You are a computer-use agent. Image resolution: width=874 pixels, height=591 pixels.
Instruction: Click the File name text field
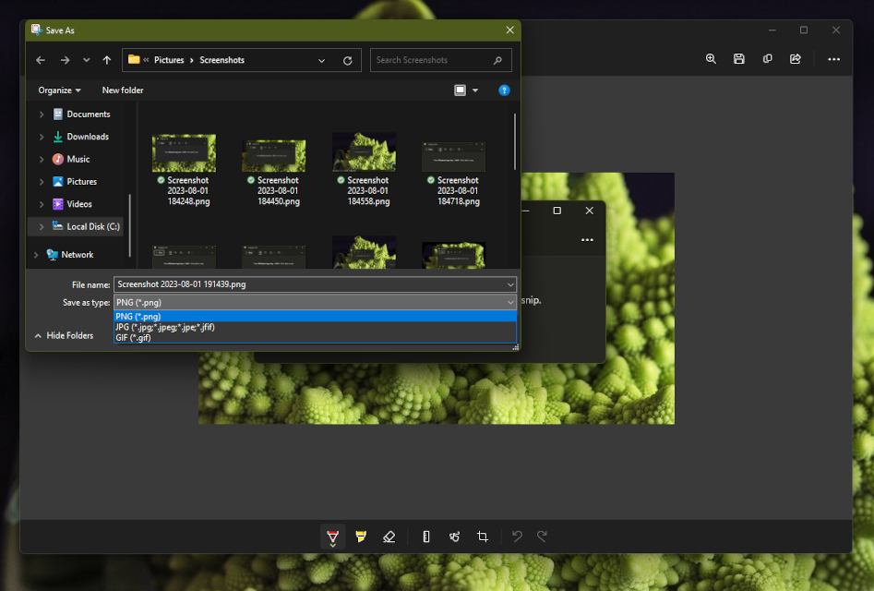[x=309, y=284]
